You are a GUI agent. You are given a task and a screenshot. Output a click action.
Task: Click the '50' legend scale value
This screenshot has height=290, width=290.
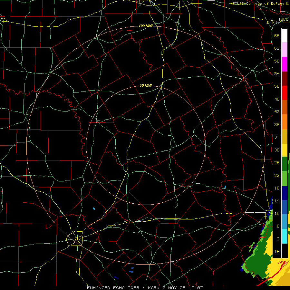click(277, 86)
